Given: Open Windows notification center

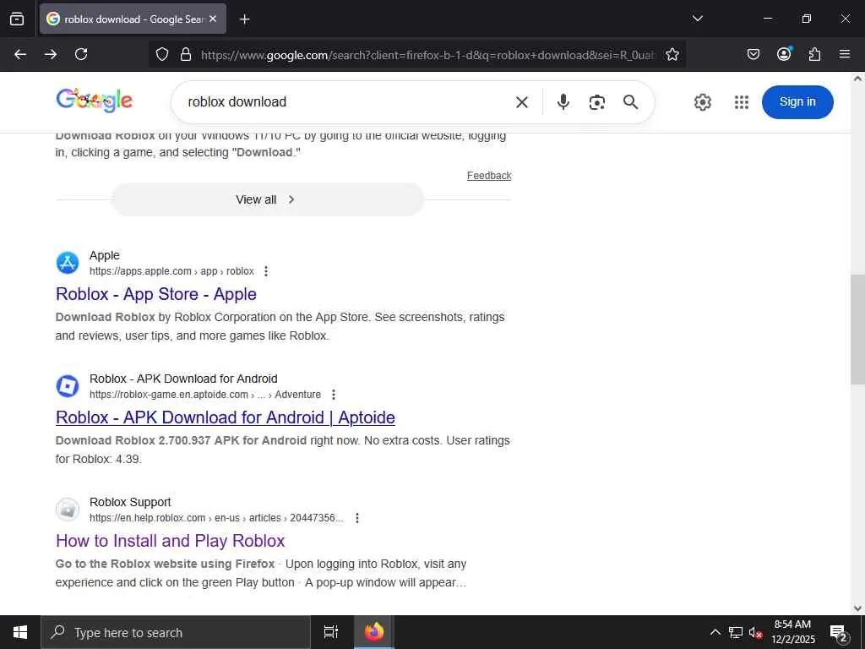Looking at the screenshot, I should 839,632.
